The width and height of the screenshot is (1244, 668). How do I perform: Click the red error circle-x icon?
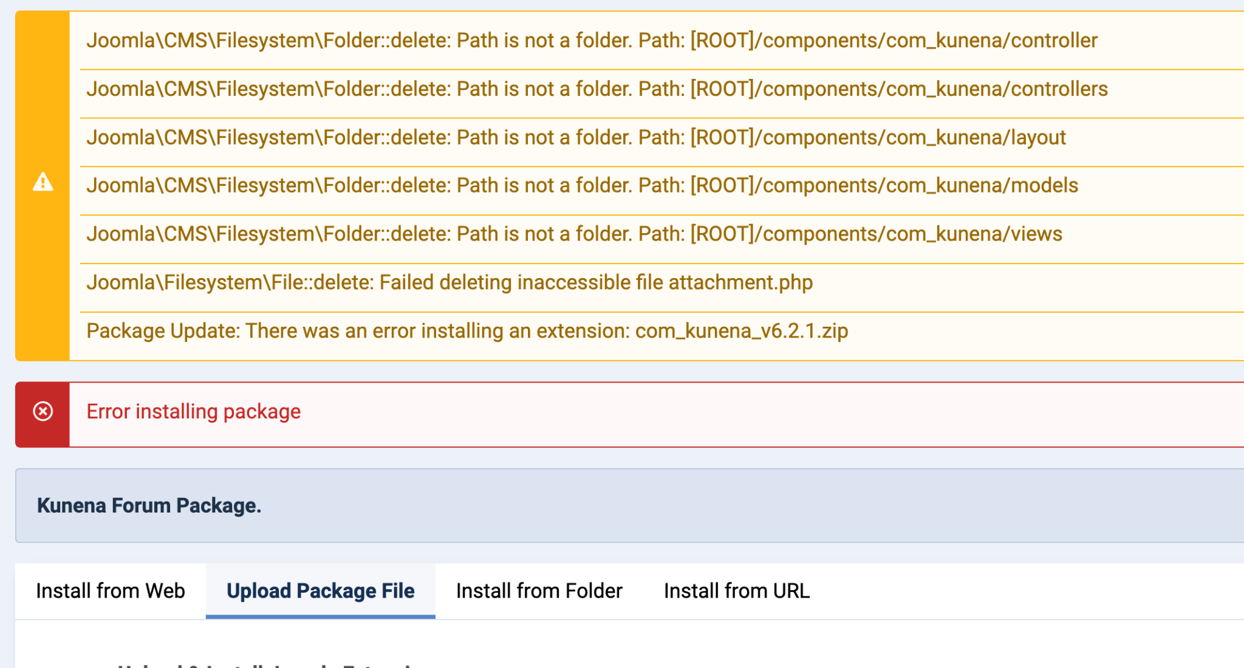coord(43,412)
